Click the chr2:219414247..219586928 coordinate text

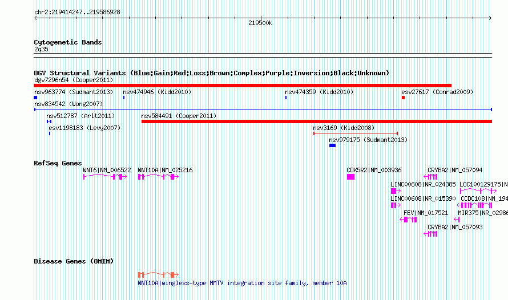point(77,12)
